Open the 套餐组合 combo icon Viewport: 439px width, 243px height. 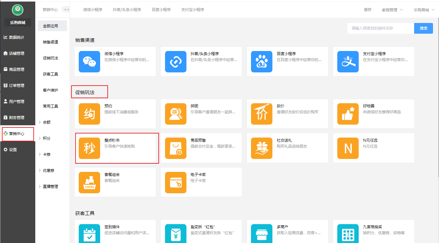coord(89,183)
